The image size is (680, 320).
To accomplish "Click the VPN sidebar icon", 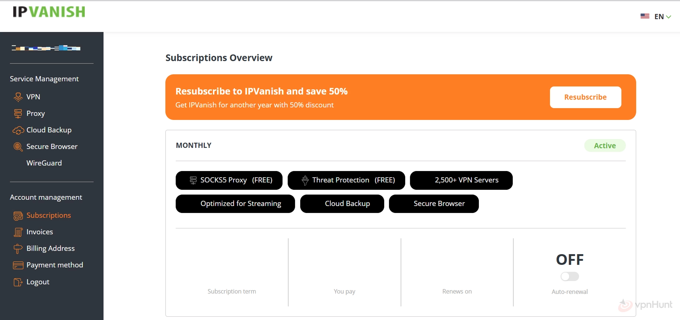I will coord(18,97).
